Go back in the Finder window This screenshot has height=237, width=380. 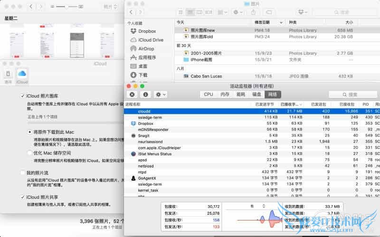point(131,12)
